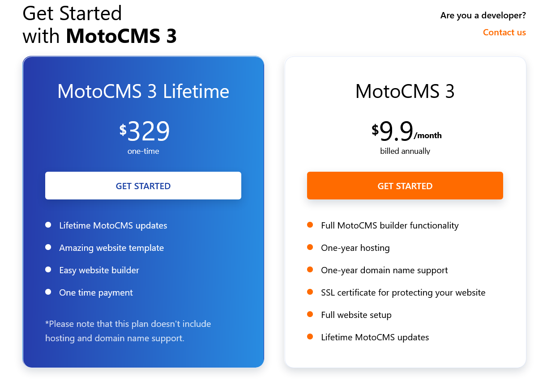Viewport: 547px width, 381px height.
Task: Click the white Get Started button
Action: [143, 186]
